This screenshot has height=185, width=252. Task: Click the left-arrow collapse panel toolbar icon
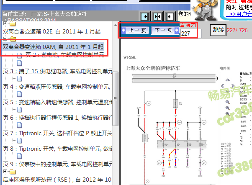click(x=170, y=16)
